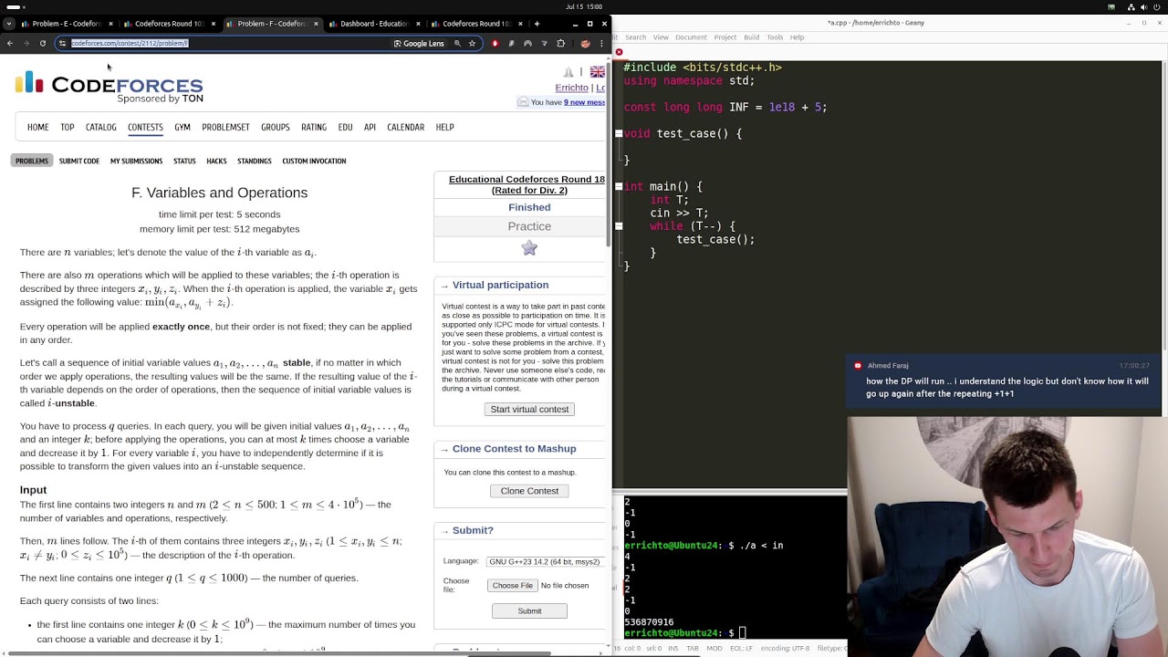
Task: Switch language with the UK flag
Action: pos(597,72)
